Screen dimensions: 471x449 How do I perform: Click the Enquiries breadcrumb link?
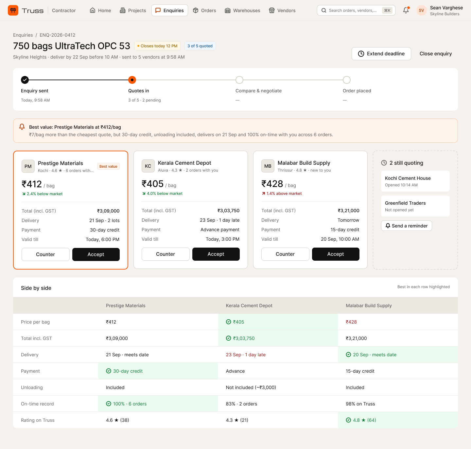tap(23, 35)
